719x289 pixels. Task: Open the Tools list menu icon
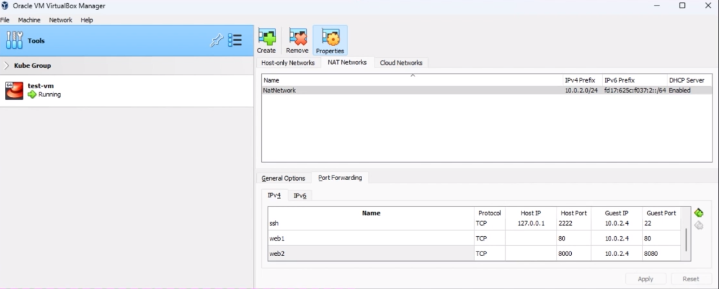pos(235,40)
